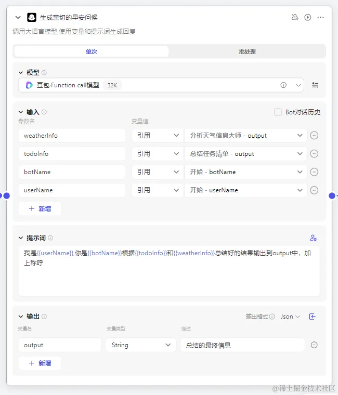
Task: Click info icon next to 输出
Action: [44, 317]
